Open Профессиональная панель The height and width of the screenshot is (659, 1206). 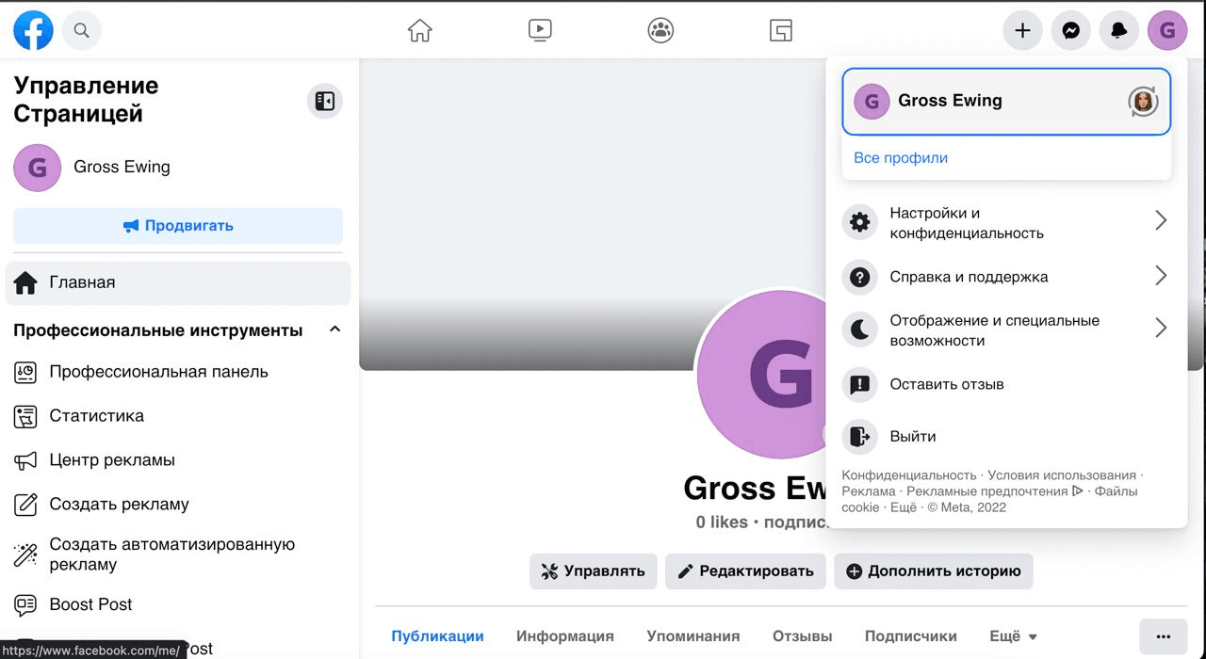(x=178, y=372)
